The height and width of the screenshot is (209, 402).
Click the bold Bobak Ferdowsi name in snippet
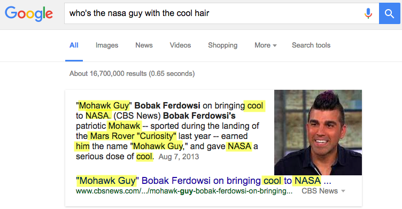pos(167,105)
